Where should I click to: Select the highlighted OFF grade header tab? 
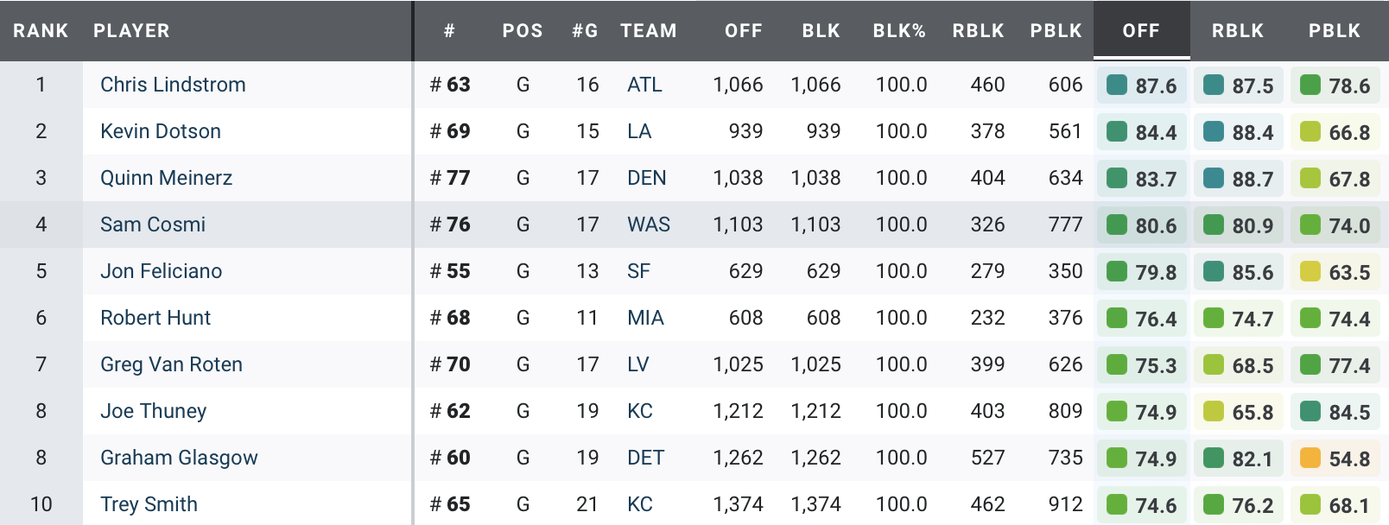tap(1141, 31)
